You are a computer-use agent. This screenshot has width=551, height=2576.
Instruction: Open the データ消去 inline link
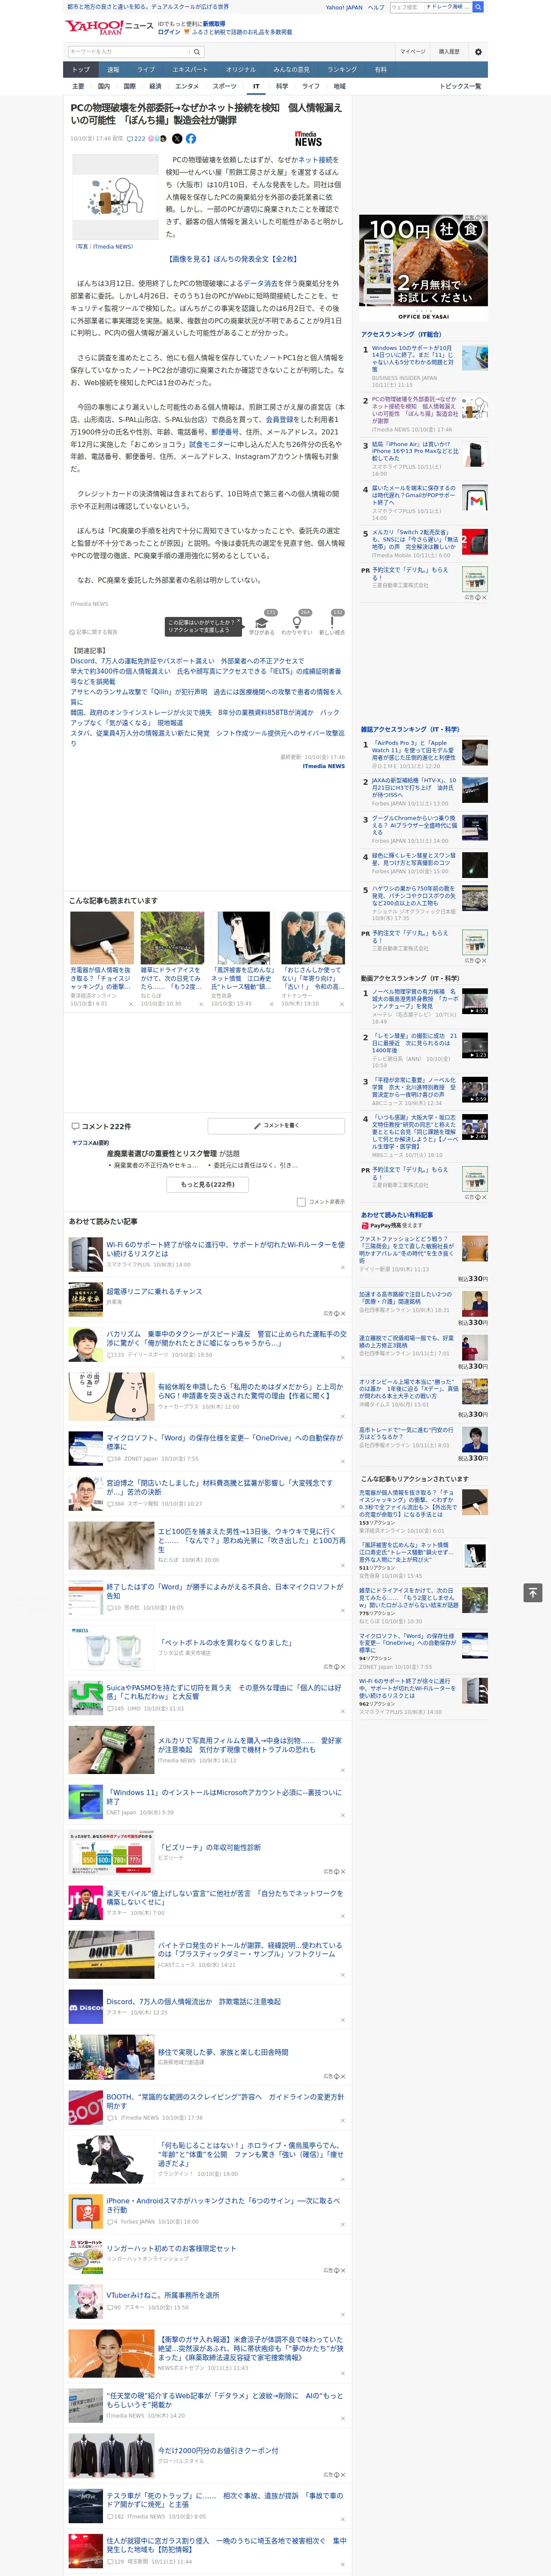260,283
